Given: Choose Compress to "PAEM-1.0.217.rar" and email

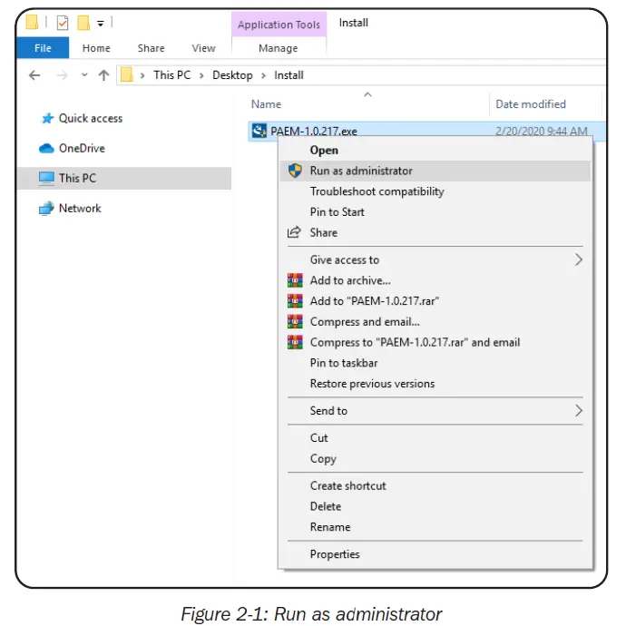Looking at the screenshot, I should [x=435, y=342].
